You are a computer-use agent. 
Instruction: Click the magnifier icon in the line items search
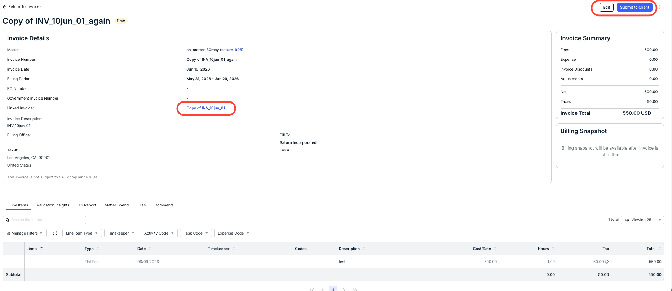coord(8,220)
